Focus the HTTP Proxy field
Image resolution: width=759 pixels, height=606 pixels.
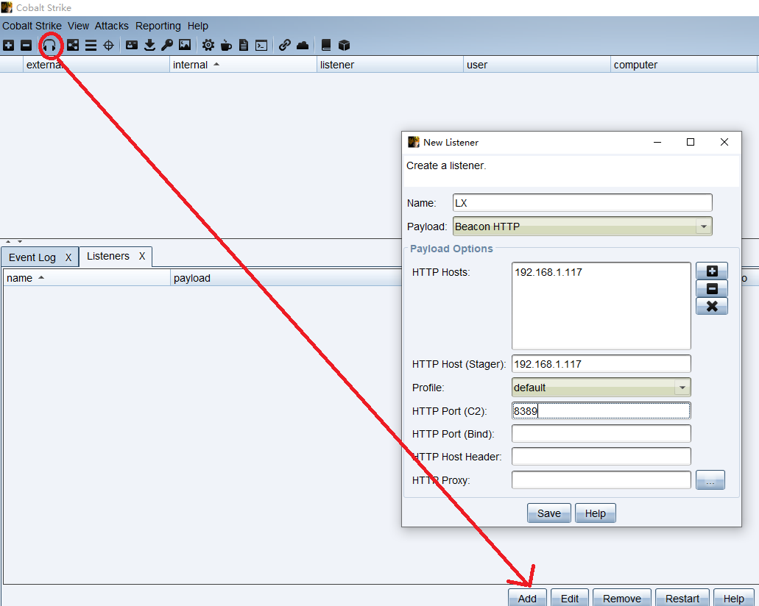[x=601, y=480]
